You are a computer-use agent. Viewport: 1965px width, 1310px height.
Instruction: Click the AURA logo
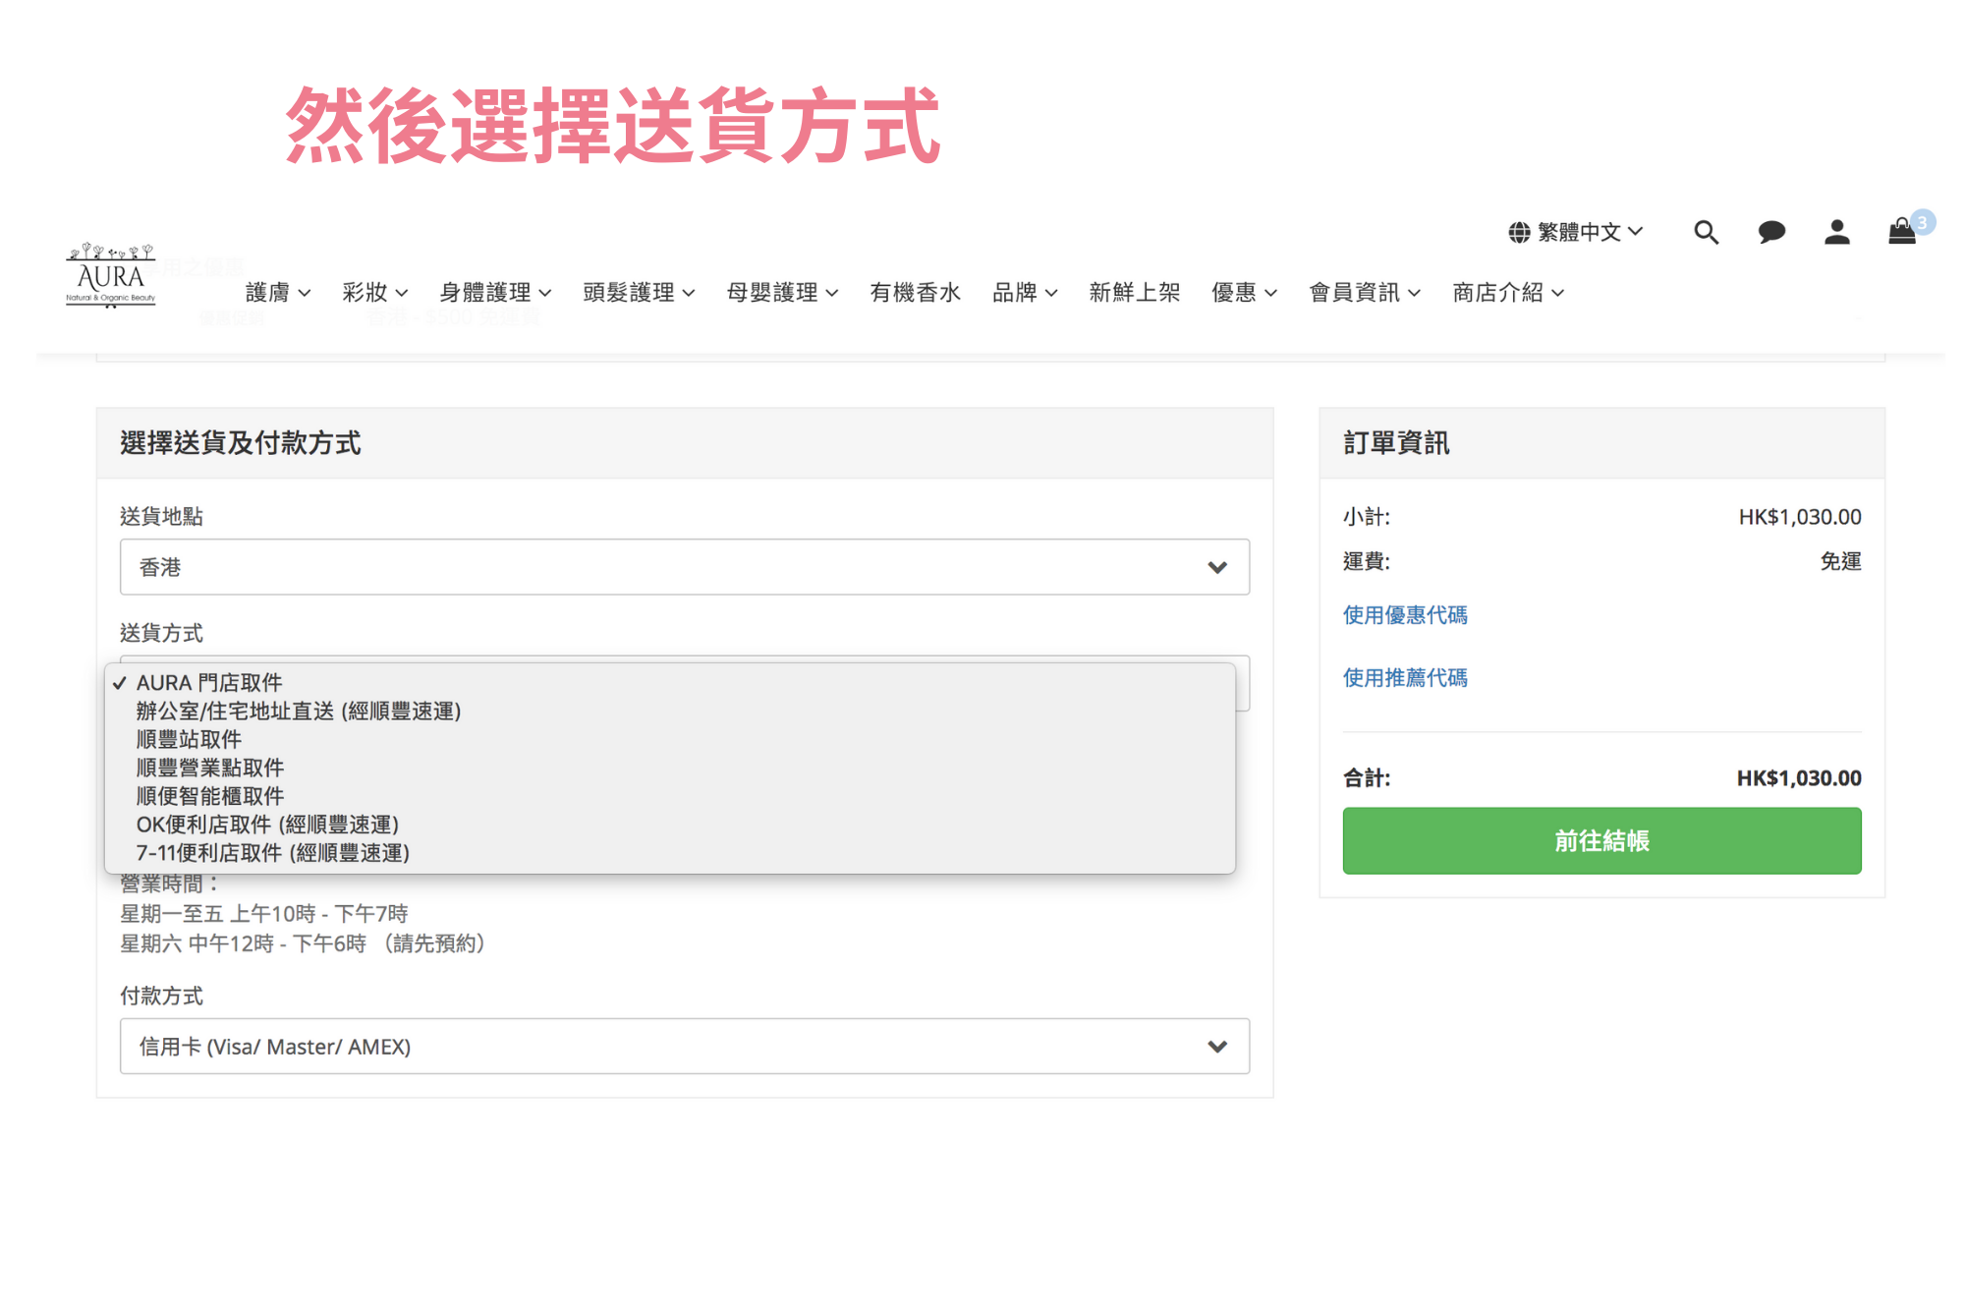pos(111,277)
